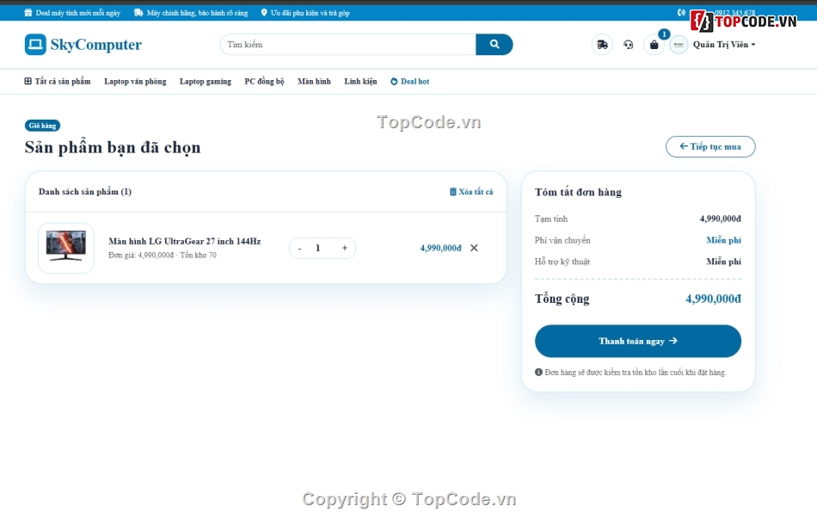Click the location pin icon in top bar
This screenshot has height=525, width=817.
pos(264,13)
